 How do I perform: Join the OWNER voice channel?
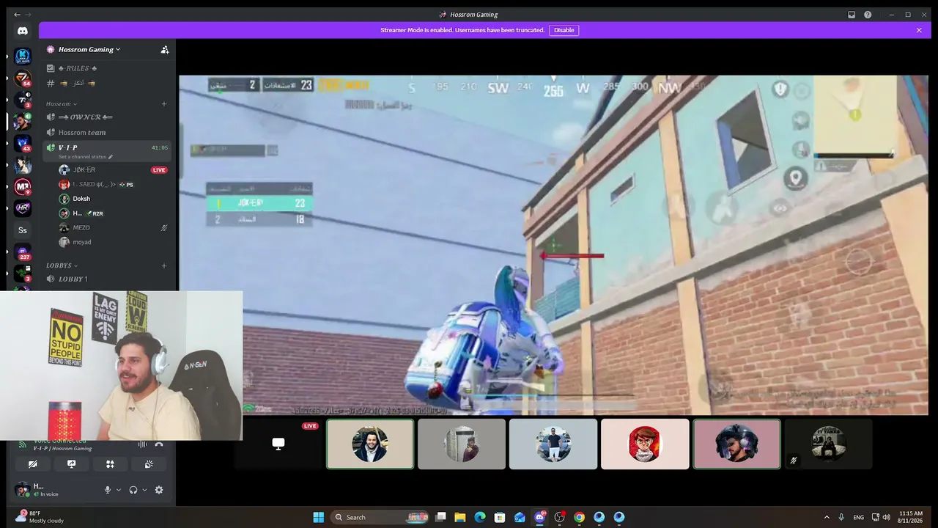pyautogui.click(x=107, y=117)
